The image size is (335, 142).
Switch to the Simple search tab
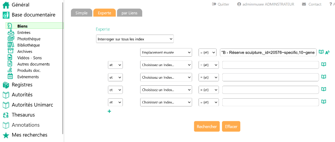[81, 13]
